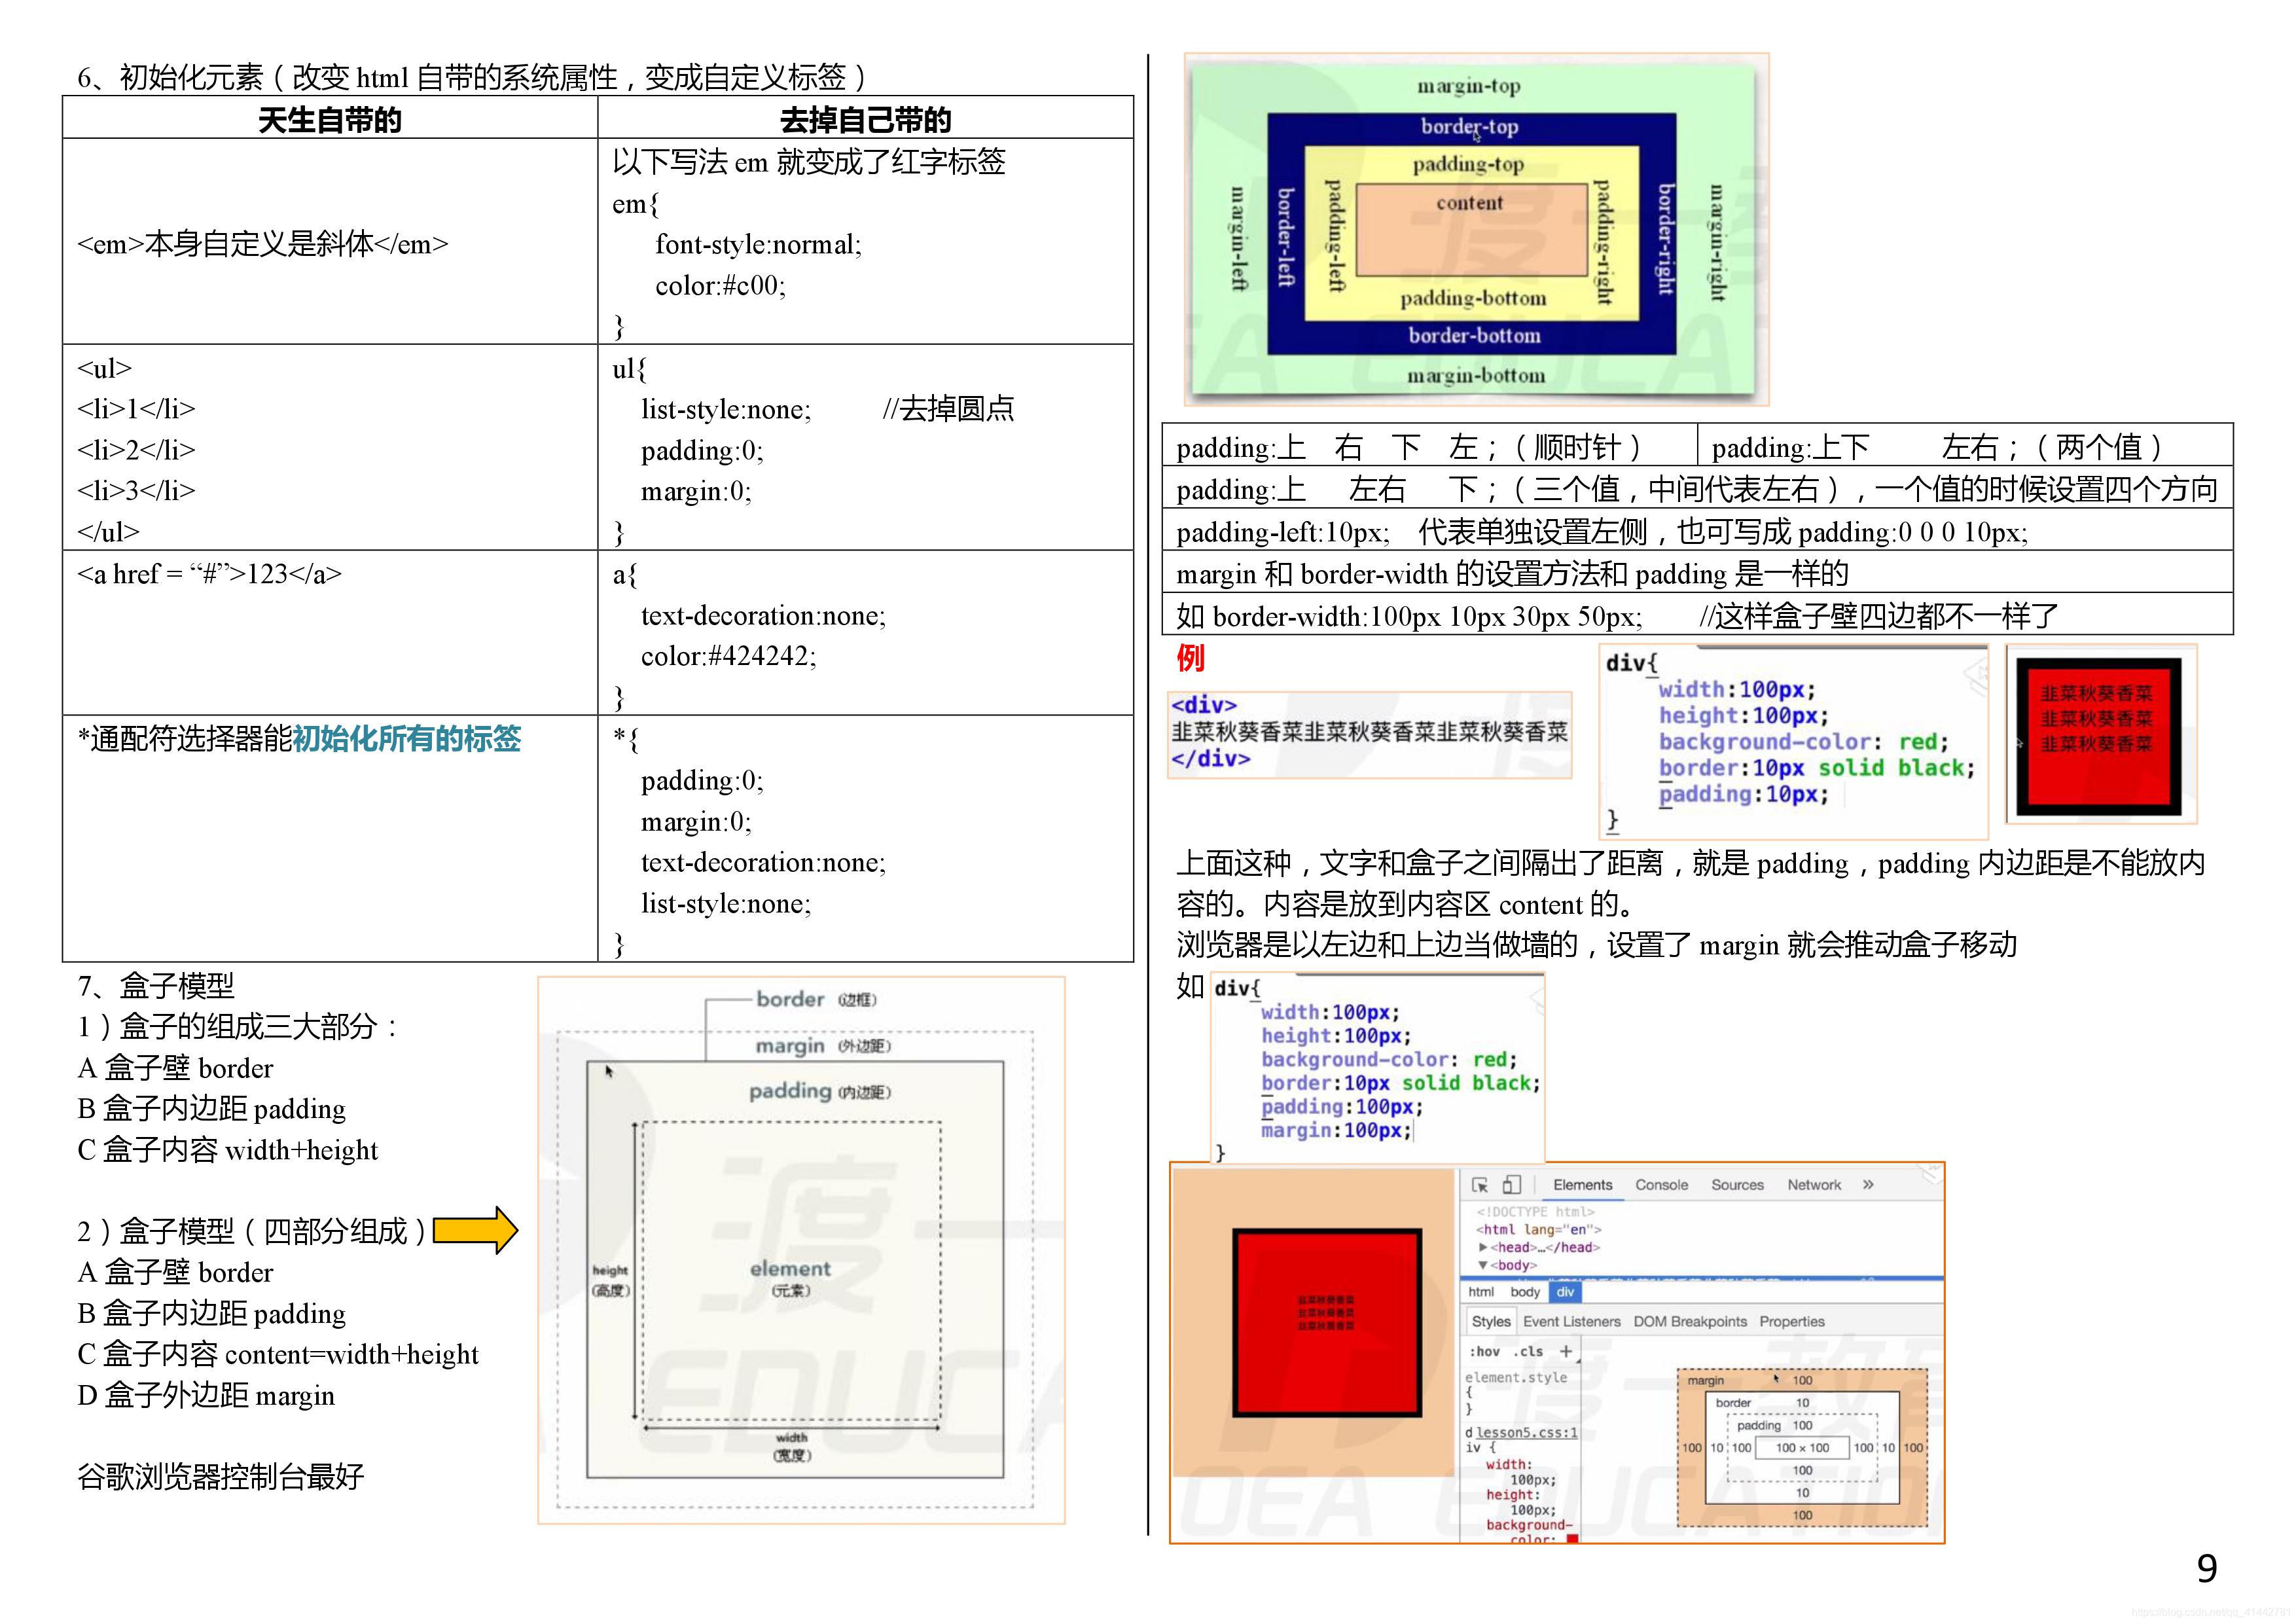Switch to the Network tab
This screenshot has height=1624, width=2296.
(1814, 1185)
